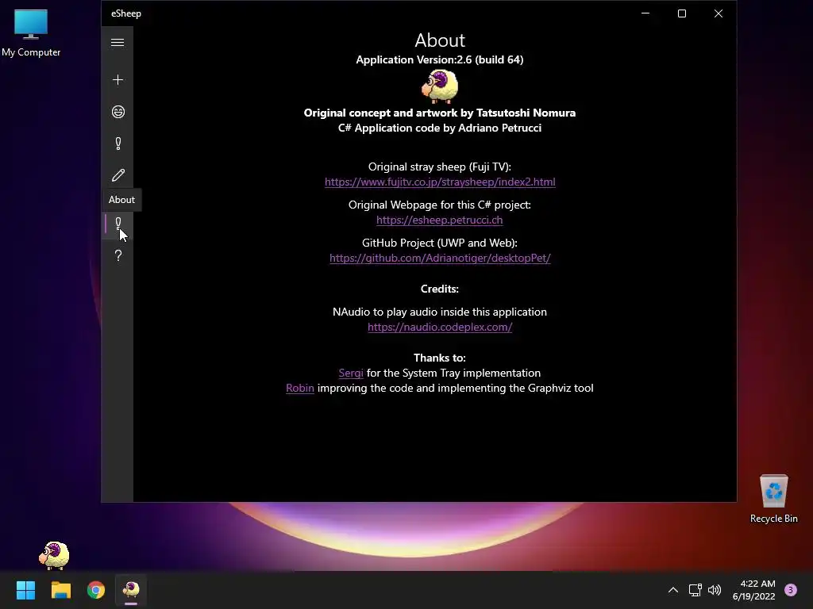This screenshot has width=813, height=609.
Task: Open the esheep.petrucci.ch link
Action: [x=439, y=220]
